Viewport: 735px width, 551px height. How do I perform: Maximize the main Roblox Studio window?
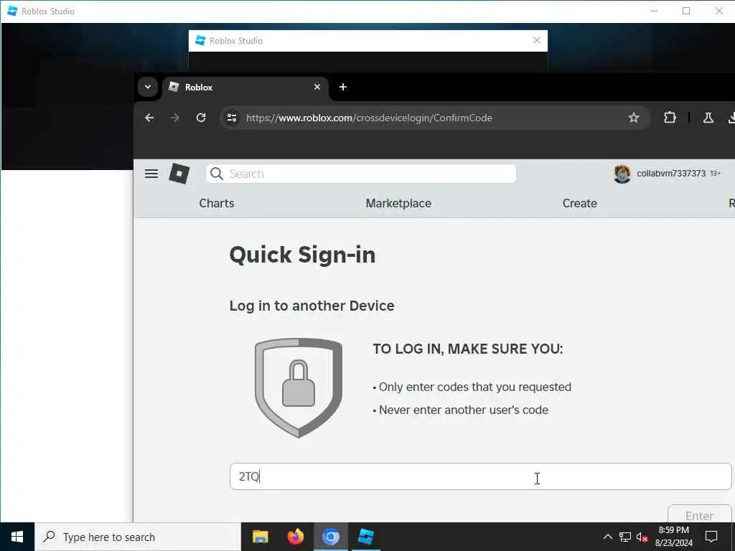(686, 11)
